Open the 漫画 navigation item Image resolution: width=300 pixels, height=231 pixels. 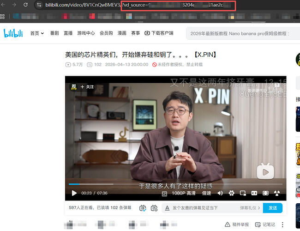point(122,33)
